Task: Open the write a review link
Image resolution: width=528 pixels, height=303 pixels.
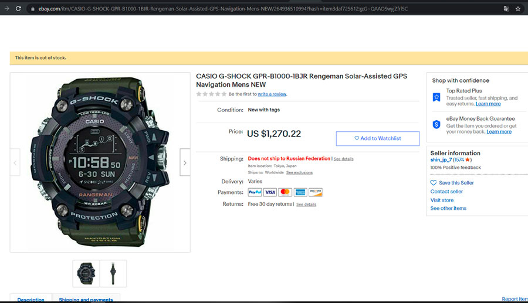Action: pyautogui.click(x=272, y=94)
